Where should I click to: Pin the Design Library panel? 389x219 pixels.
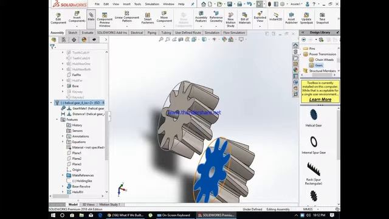[x=337, y=32]
